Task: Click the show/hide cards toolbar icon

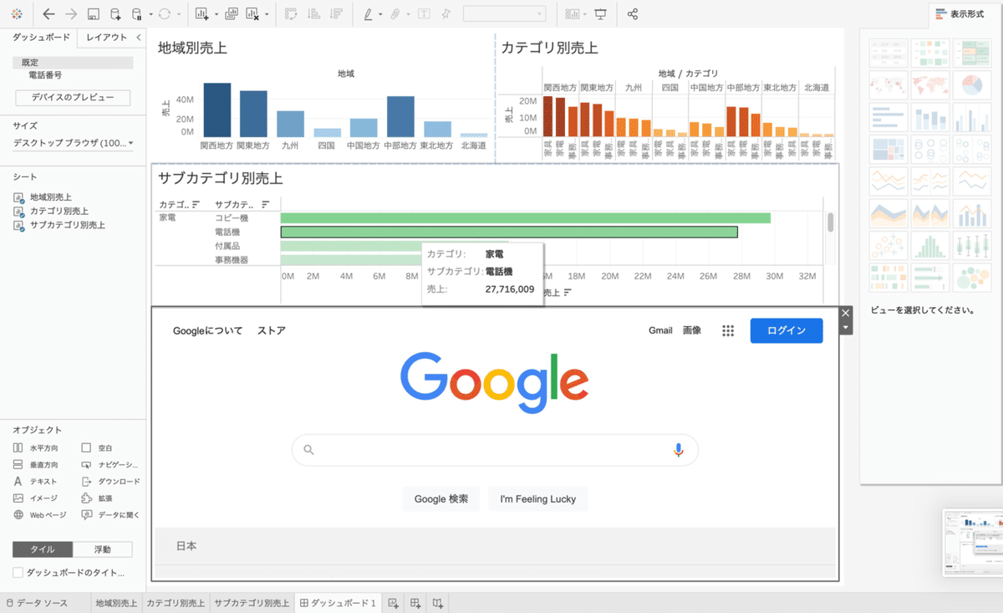Action: tap(573, 14)
